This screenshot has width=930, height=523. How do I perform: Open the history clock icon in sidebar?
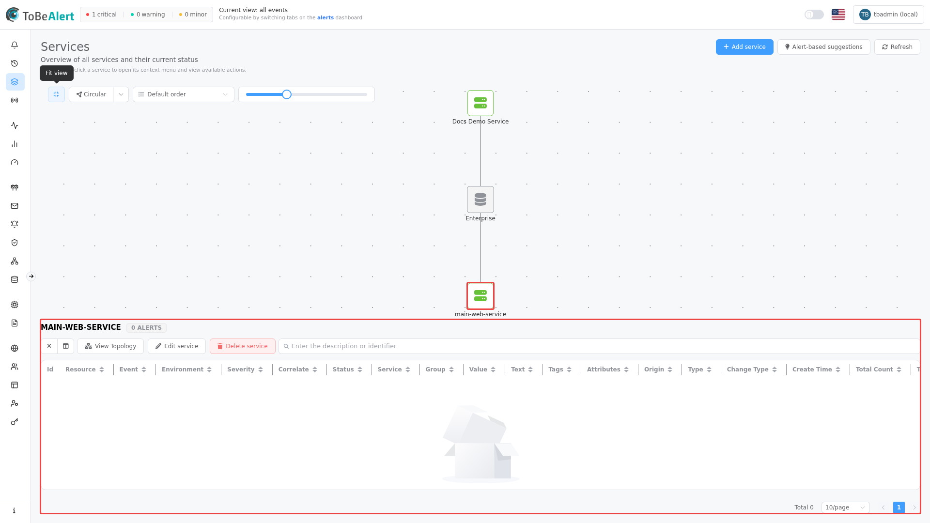(x=15, y=63)
